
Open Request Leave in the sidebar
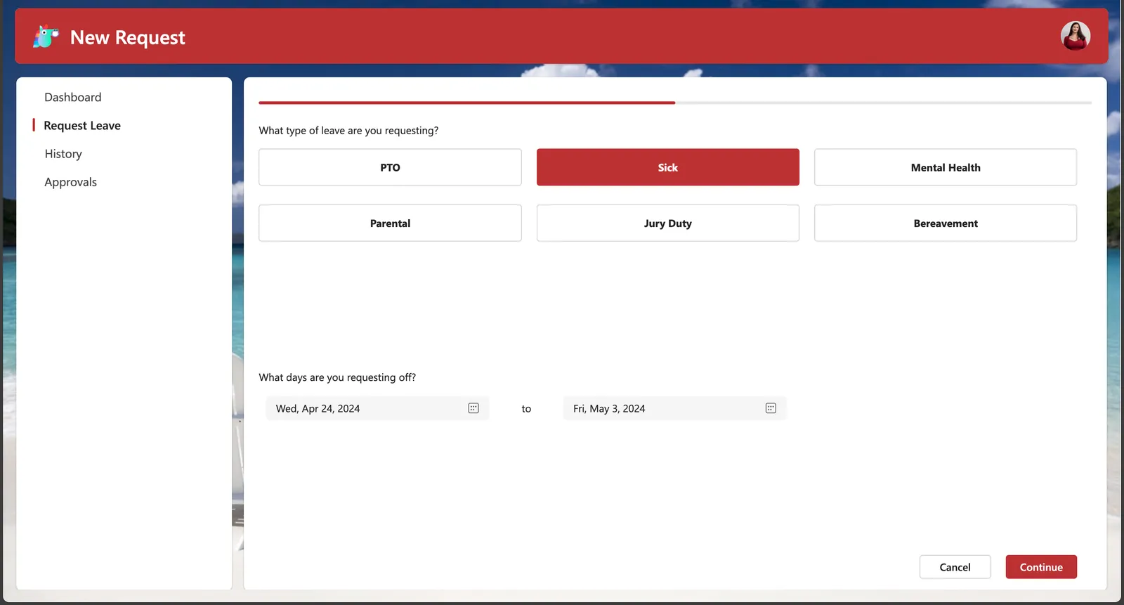pos(82,126)
